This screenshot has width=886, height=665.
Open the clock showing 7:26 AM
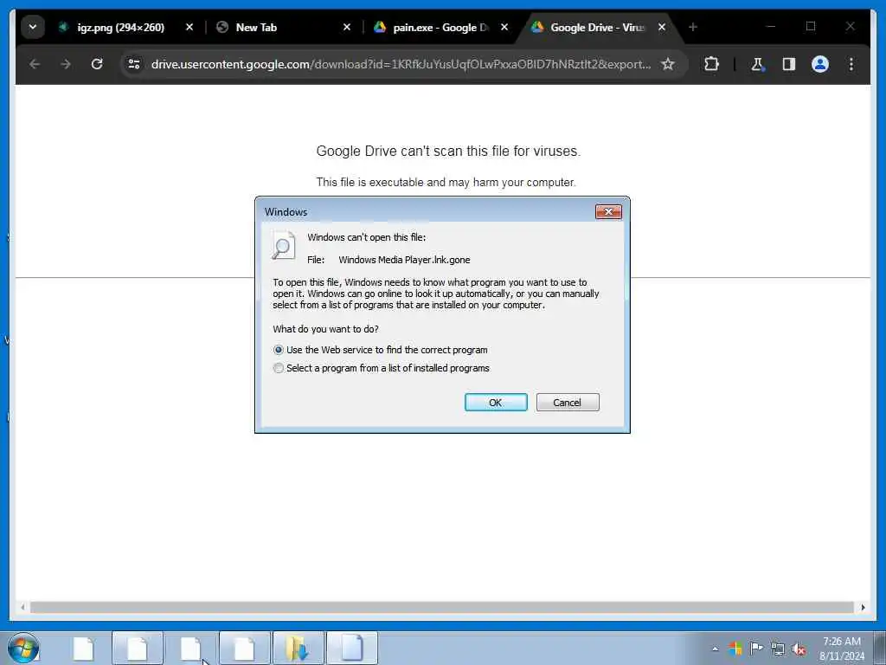[842, 648]
